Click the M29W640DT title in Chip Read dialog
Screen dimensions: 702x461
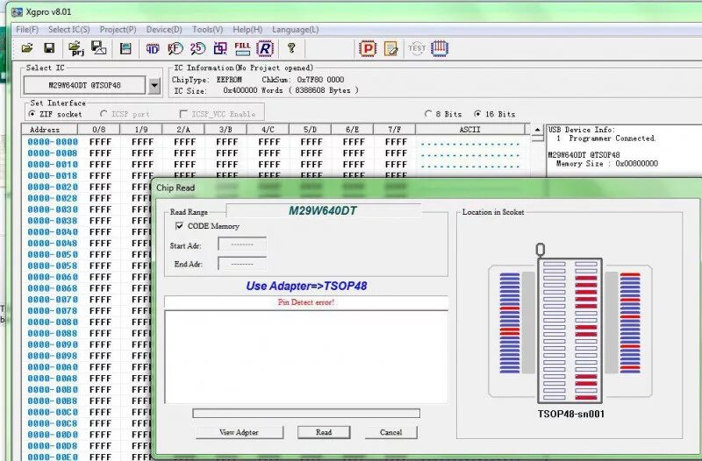click(322, 210)
